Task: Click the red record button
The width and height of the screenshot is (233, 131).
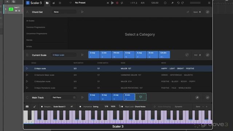Action: tap(117, 3)
